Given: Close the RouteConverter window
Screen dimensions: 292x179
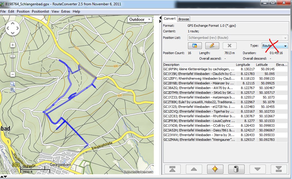Looking at the screenshot, I should tap(284, 3).
